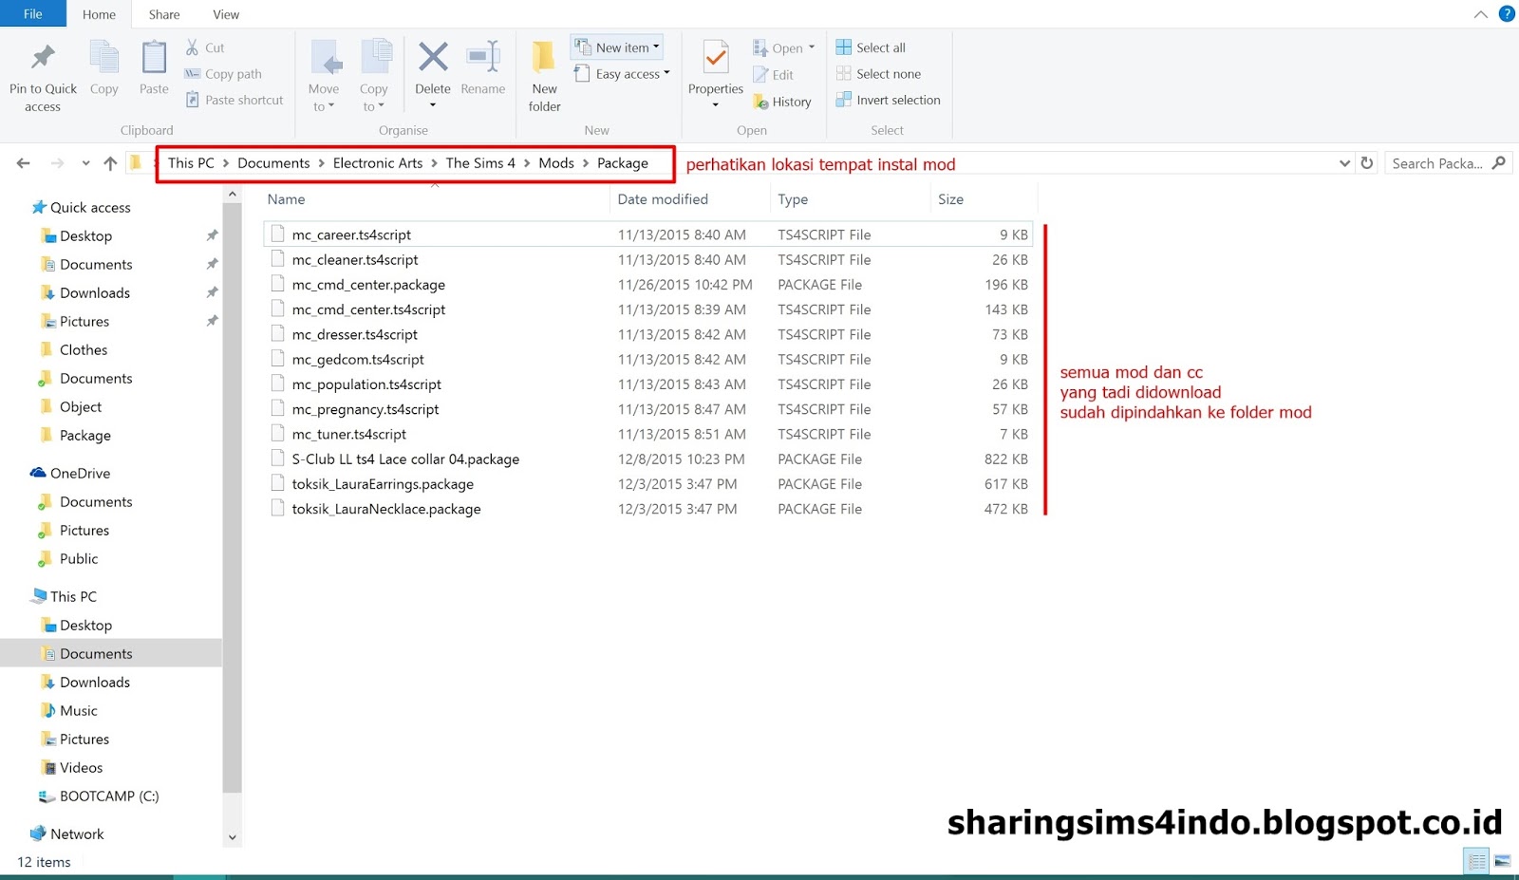1519x880 pixels.
Task: Click Invert selection in the ribbon
Action: tap(888, 100)
